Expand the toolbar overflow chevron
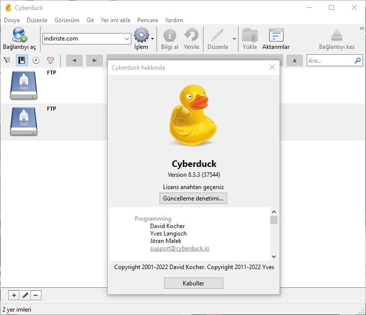 pos(362,29)
